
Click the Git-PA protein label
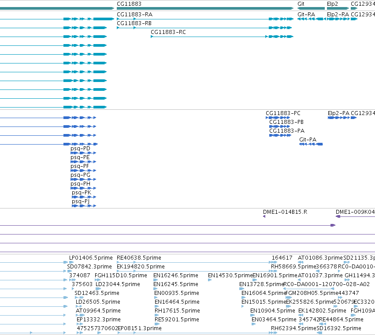pos(308,139)
